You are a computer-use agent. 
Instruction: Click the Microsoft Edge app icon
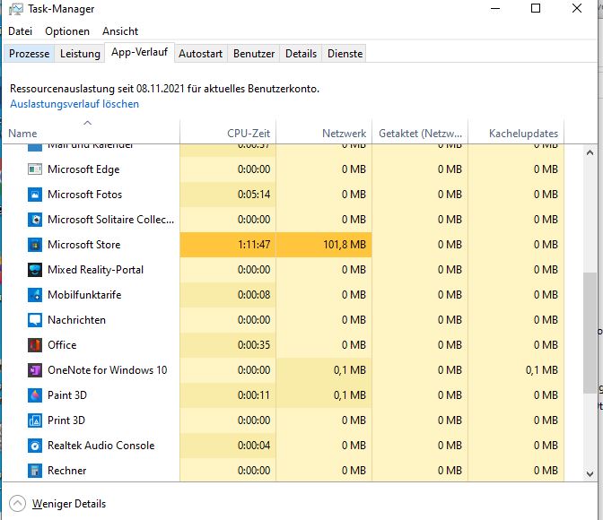tap(35, 169)
